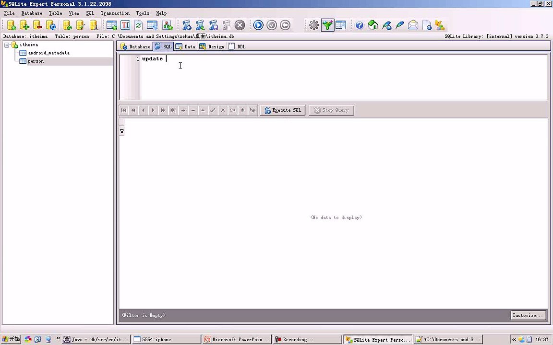Screen dimensions: 553x345
Task: Click the Rename Table icon with red T
Action: [125, 25]
